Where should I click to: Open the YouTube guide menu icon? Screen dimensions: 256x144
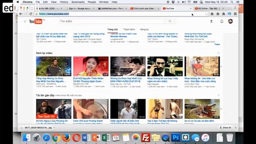coord(25,21)
